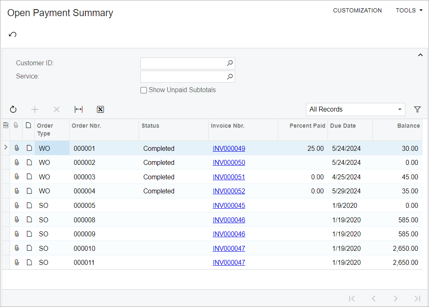Open attachment paperclip for order 000003
Image resolution: width=429 pixels, height=307 pixels.
pos(17,177)
